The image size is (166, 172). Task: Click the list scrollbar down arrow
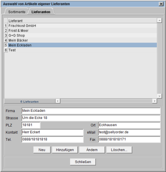(159, 96)
